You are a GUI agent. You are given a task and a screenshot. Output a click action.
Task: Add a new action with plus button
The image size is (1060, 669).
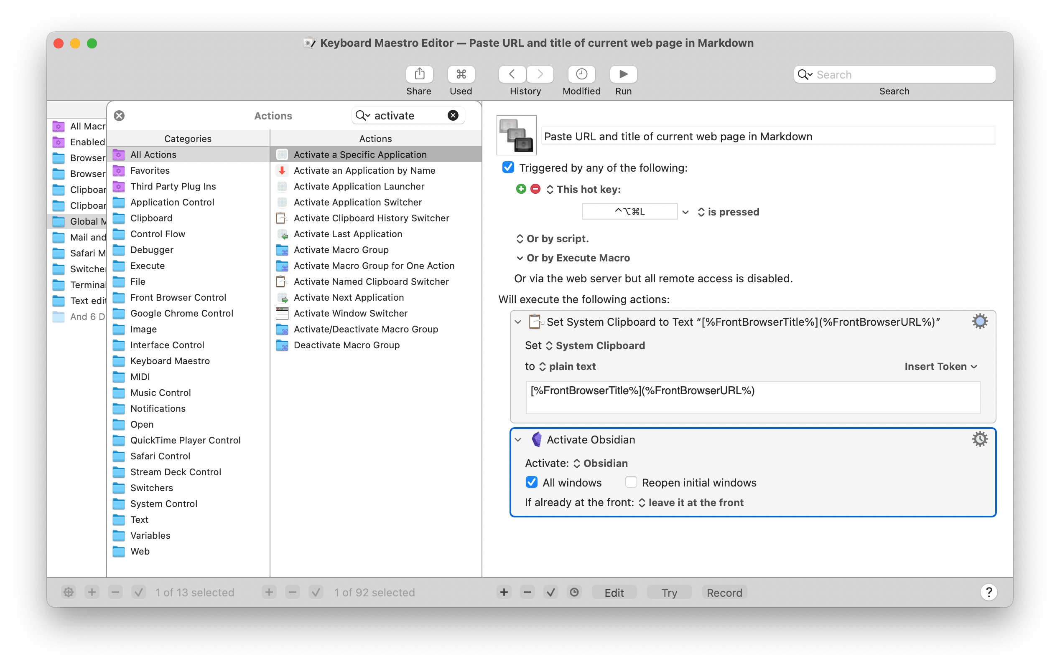(504, 592)
